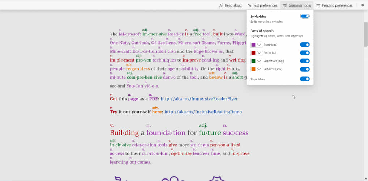The height and width of the screenshot is (181, 368).
Task: Click the orange word "here"
Action: [157, 112]
